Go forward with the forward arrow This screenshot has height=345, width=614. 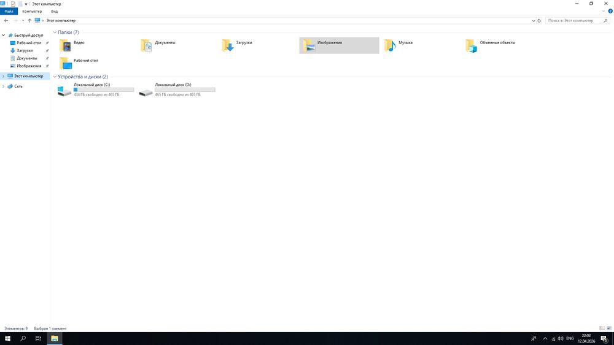[x=15, y=21]
